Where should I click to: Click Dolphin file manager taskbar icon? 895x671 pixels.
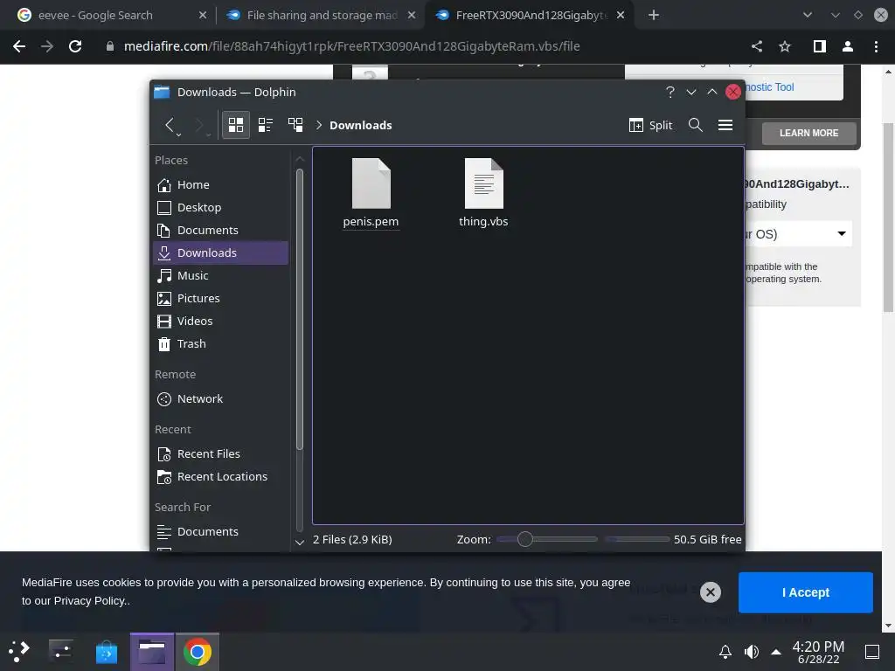pyautogui.click(x=152, y=652)
